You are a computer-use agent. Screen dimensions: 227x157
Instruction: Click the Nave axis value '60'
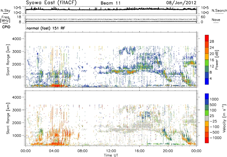click(203, 17)
